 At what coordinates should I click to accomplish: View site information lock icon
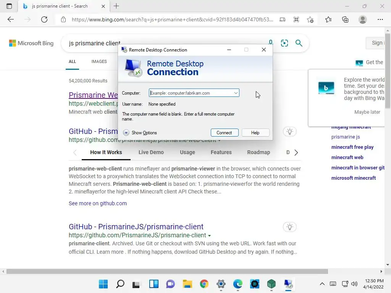pos(63,19)
